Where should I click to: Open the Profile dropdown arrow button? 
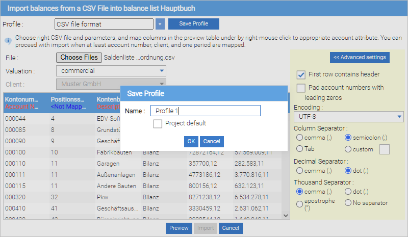(160, 24)
